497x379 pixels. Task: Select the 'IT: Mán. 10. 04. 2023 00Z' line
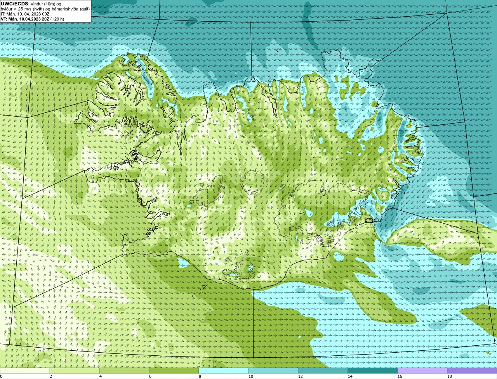[x=25, y=14]
